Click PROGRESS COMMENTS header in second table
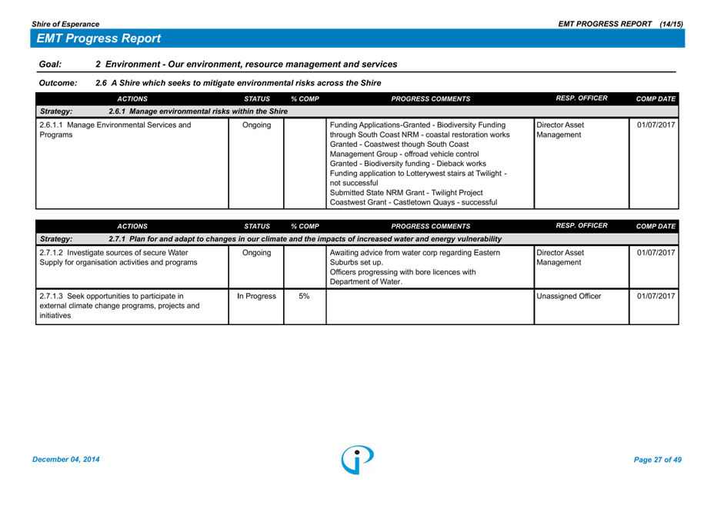Screen dimensions: 714x505 [430, 227]
